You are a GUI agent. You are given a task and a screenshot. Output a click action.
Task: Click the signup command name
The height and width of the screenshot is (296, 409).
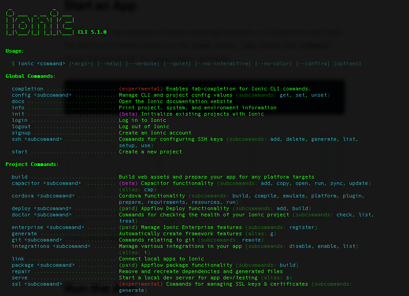tap(21, 133)
